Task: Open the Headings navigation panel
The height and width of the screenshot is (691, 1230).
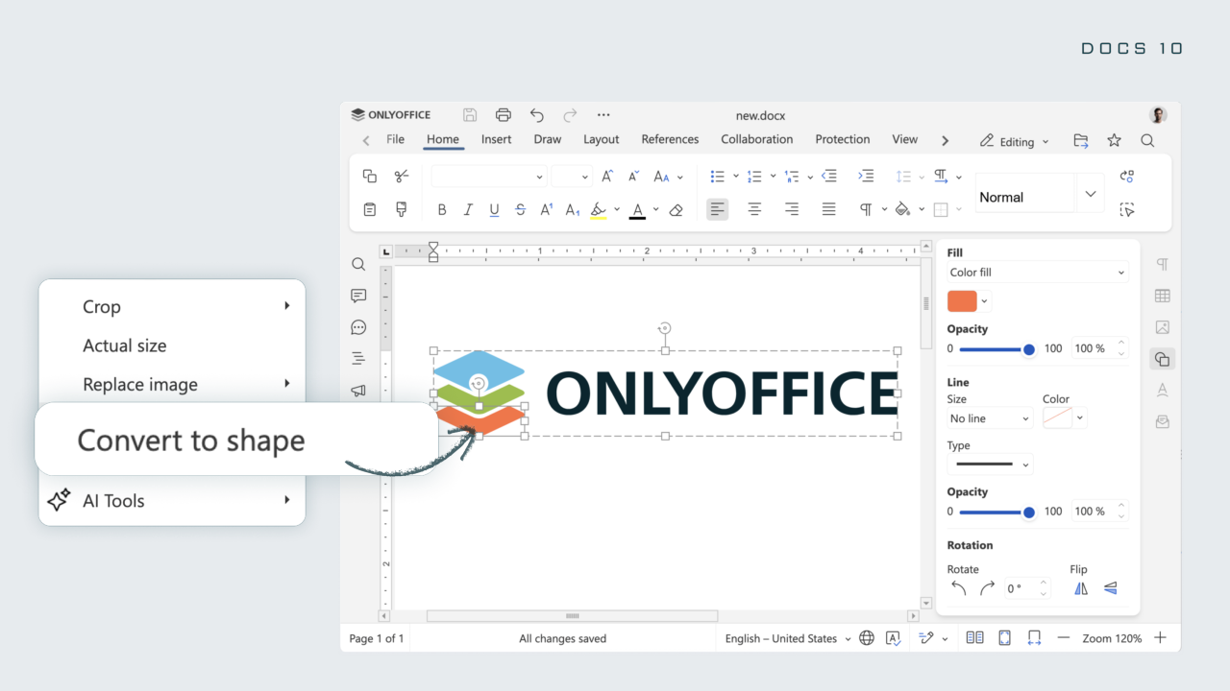Action: [358, 359]
